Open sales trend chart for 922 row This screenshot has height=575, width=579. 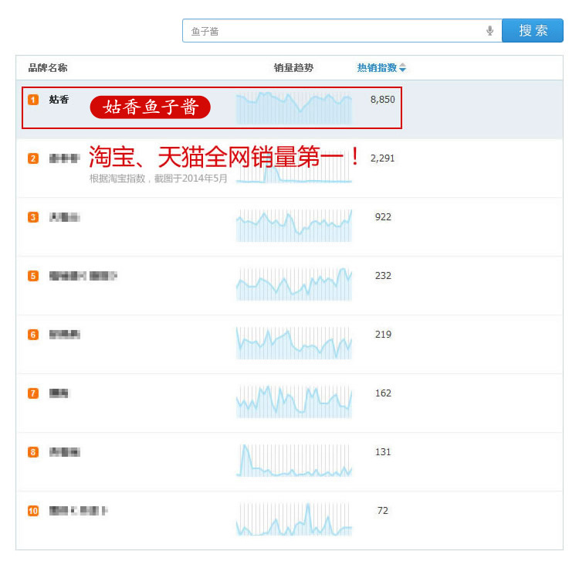294,226
